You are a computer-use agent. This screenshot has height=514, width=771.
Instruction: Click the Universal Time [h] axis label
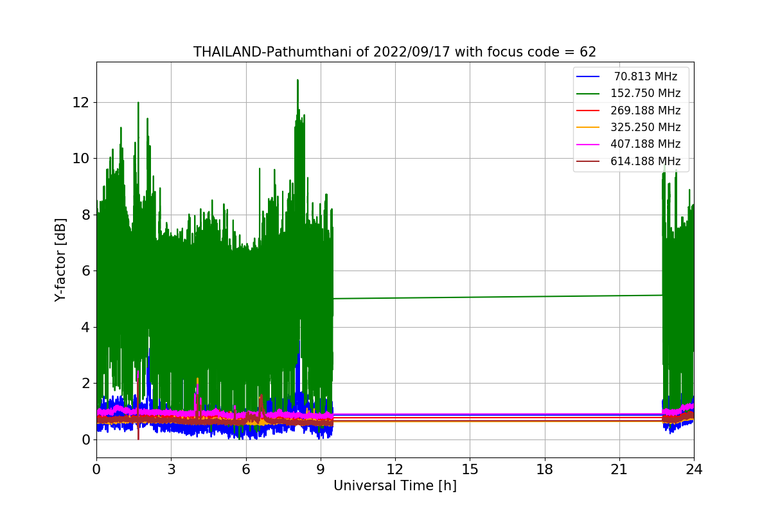[x=394, y=486]
